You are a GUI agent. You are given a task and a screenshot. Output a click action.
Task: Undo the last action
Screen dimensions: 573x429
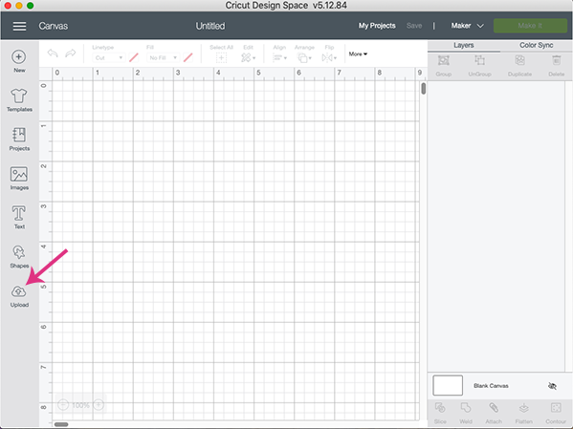[x=53, y=54]
